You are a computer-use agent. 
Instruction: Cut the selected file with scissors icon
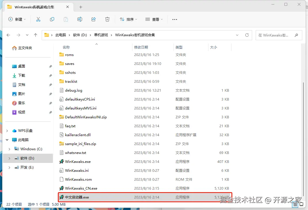pyautogui.click(x=38, y=19)
